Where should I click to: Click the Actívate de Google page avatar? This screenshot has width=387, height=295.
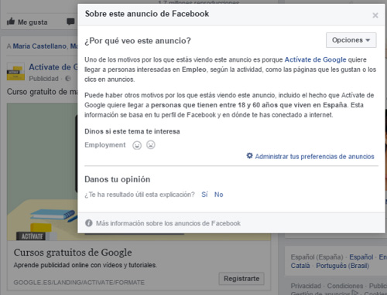tap(15, 72)
